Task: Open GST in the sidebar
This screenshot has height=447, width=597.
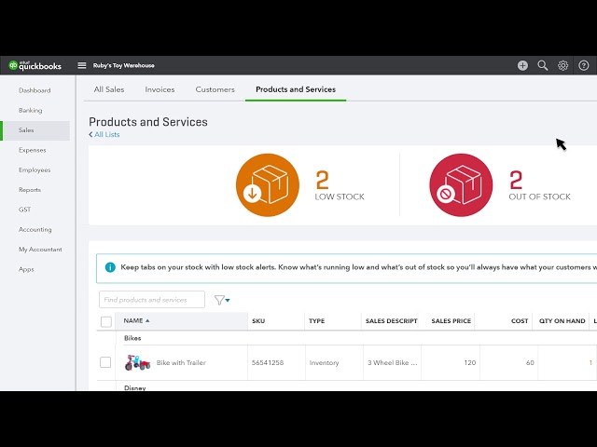Action: click(x=25, y=210)
